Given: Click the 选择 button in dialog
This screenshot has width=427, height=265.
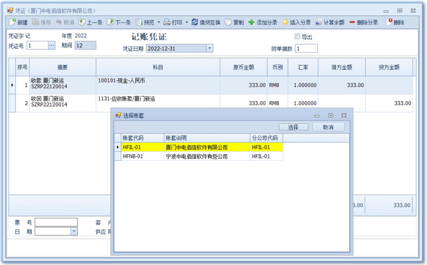Looking at the screenshot, I should (293, 127).
